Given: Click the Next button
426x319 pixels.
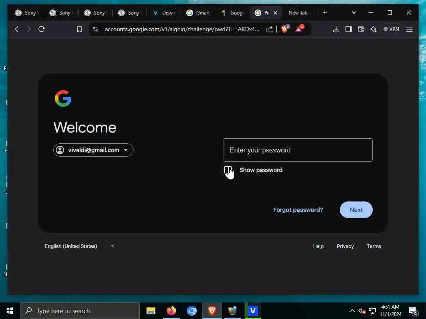Looking at the screenshot, I should [x=356, y=210].
